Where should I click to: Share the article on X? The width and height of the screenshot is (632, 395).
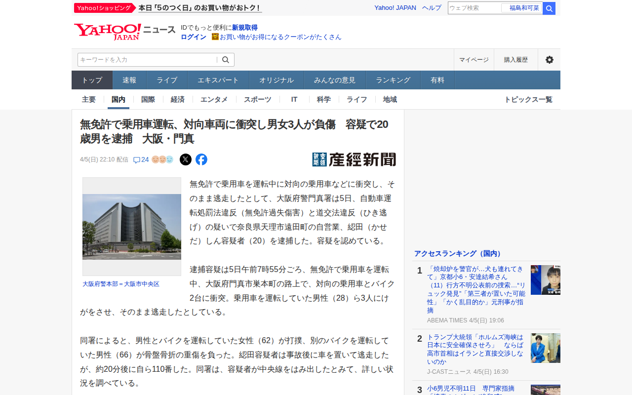point(186,159)
